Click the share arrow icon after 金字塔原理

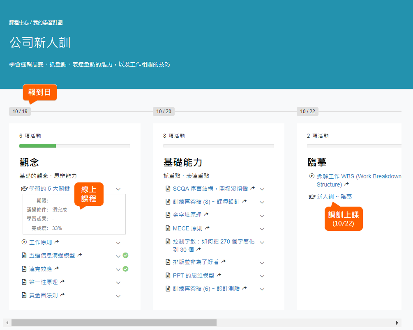tap(206, 214)
